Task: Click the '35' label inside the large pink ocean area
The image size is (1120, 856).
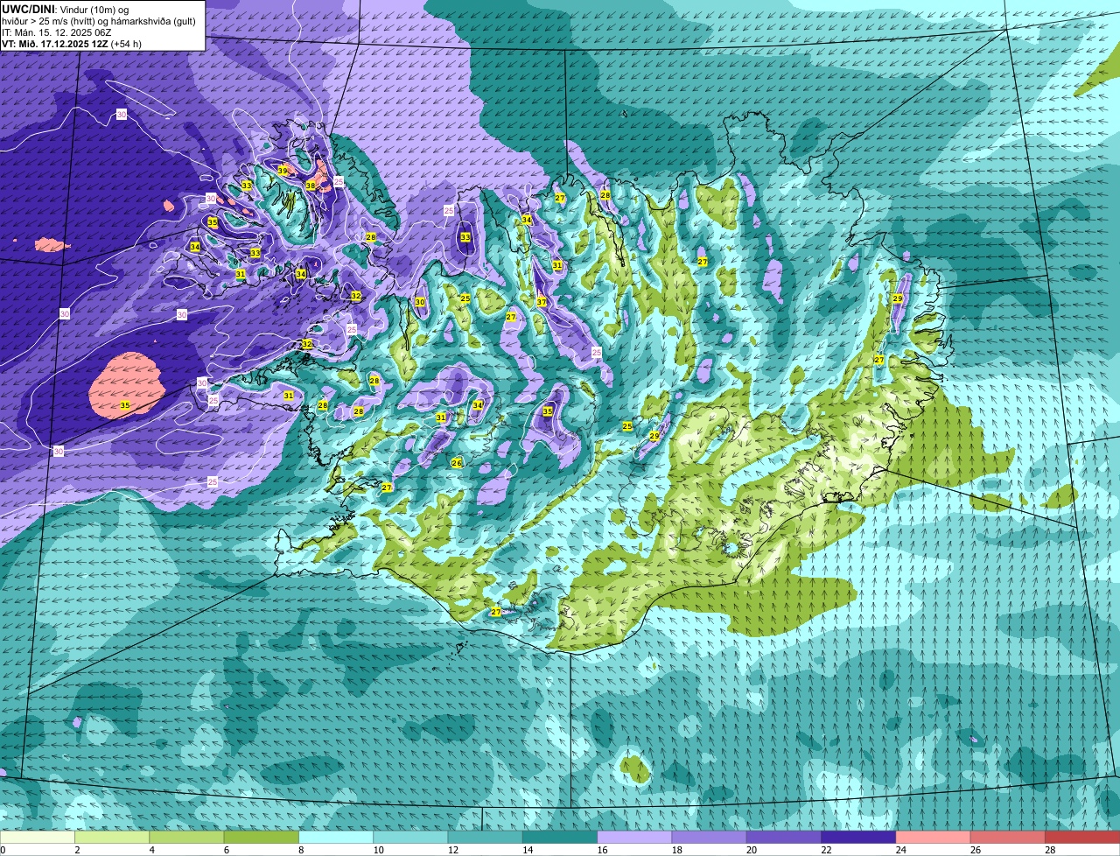Action: coord(125,405)
